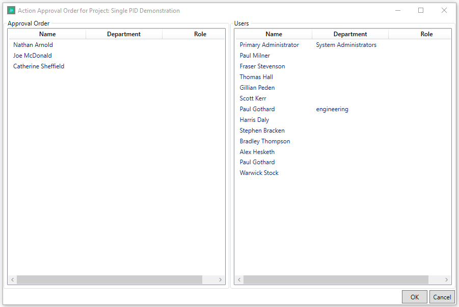The height and width of the screenshot is (307, 459).
Task: Click right scroll arrow in Users panel
Action: [447, 280]
